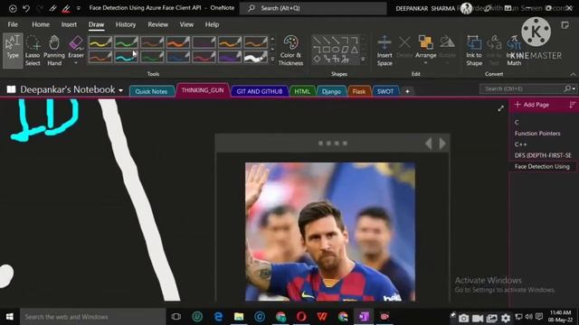579x325 pixels.
Task: Click Add Page button
Action: tap(531, 105)
